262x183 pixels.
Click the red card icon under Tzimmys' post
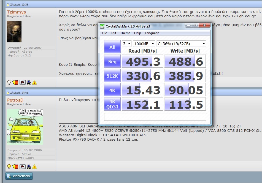[x=15, y=82]
